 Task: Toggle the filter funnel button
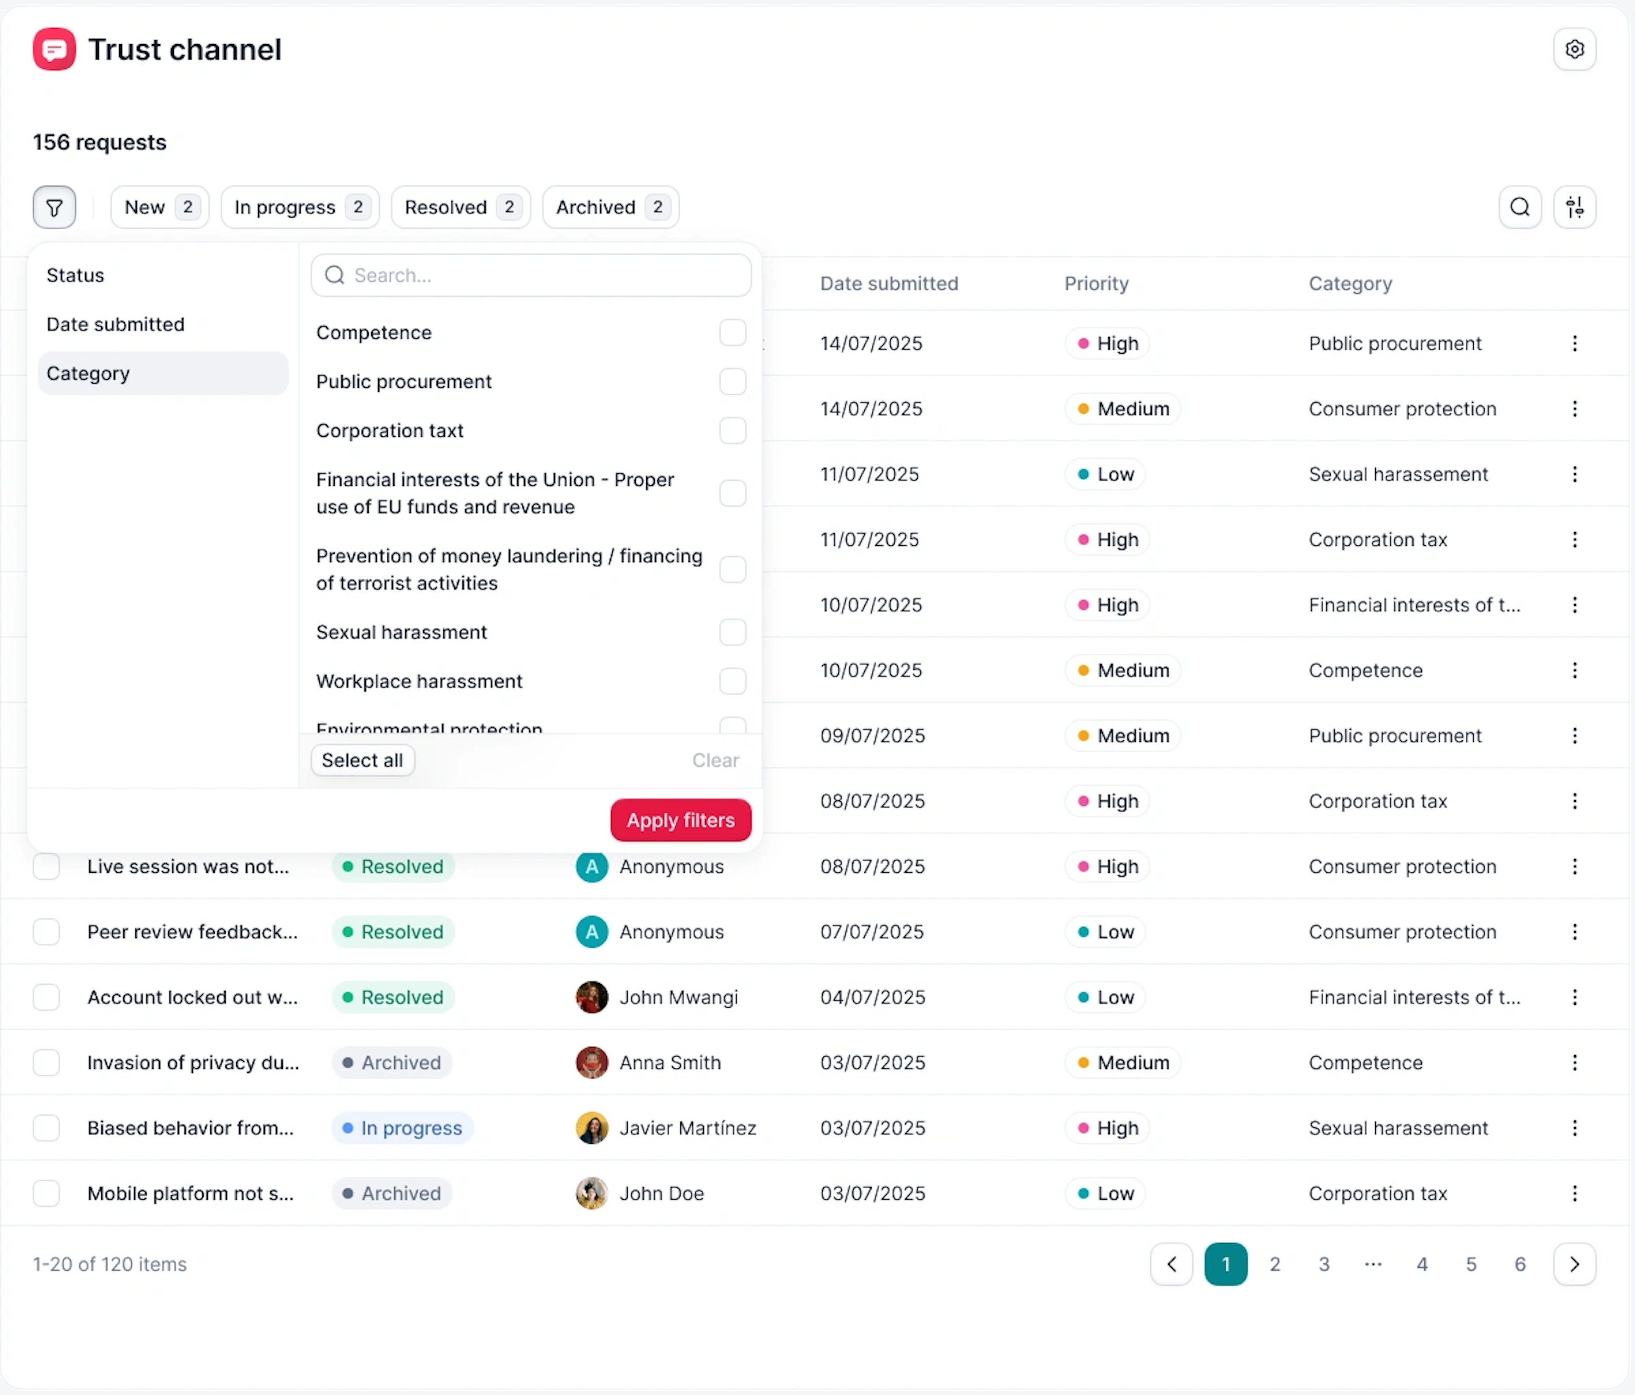pos(54,207)
